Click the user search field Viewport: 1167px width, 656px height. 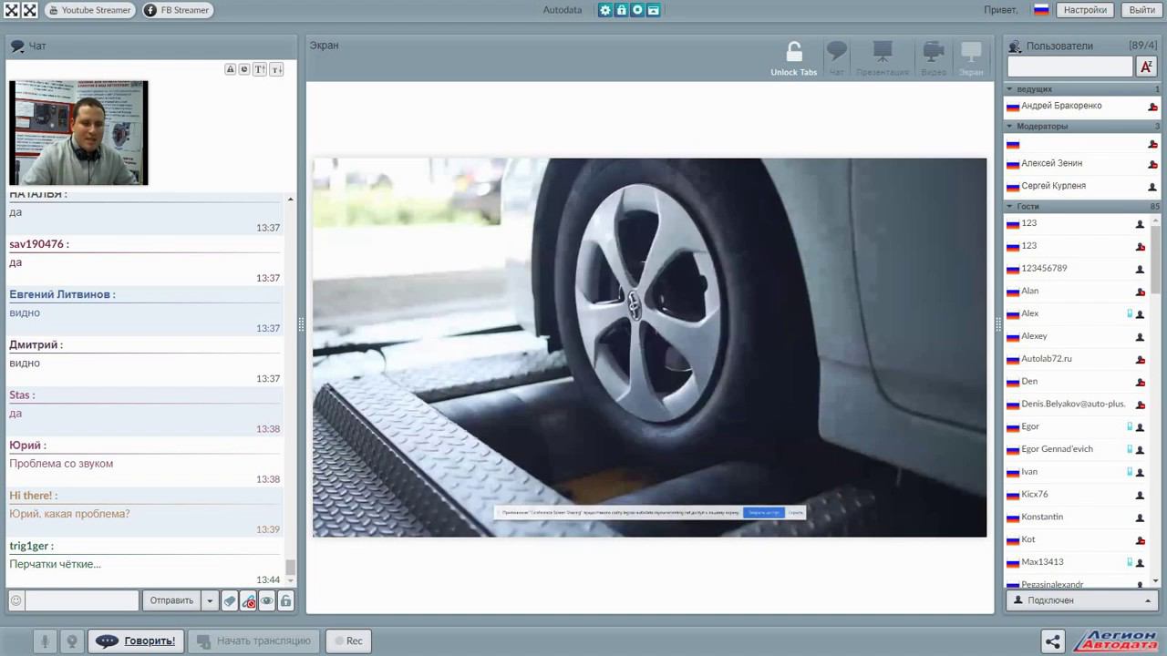1070,67
